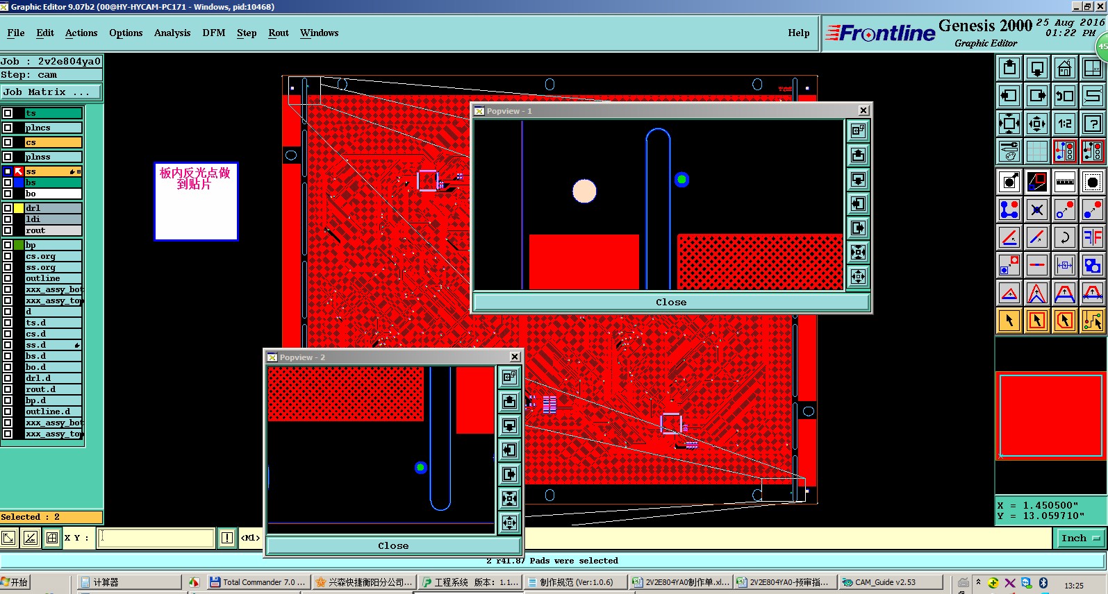Click the rotate feature icon
The image size is (1108, 594).
coord(1065,237)
